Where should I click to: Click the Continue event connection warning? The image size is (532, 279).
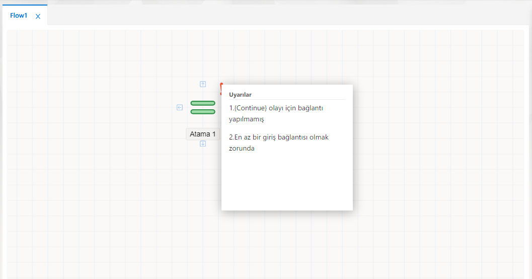click(x=276, y=113)
